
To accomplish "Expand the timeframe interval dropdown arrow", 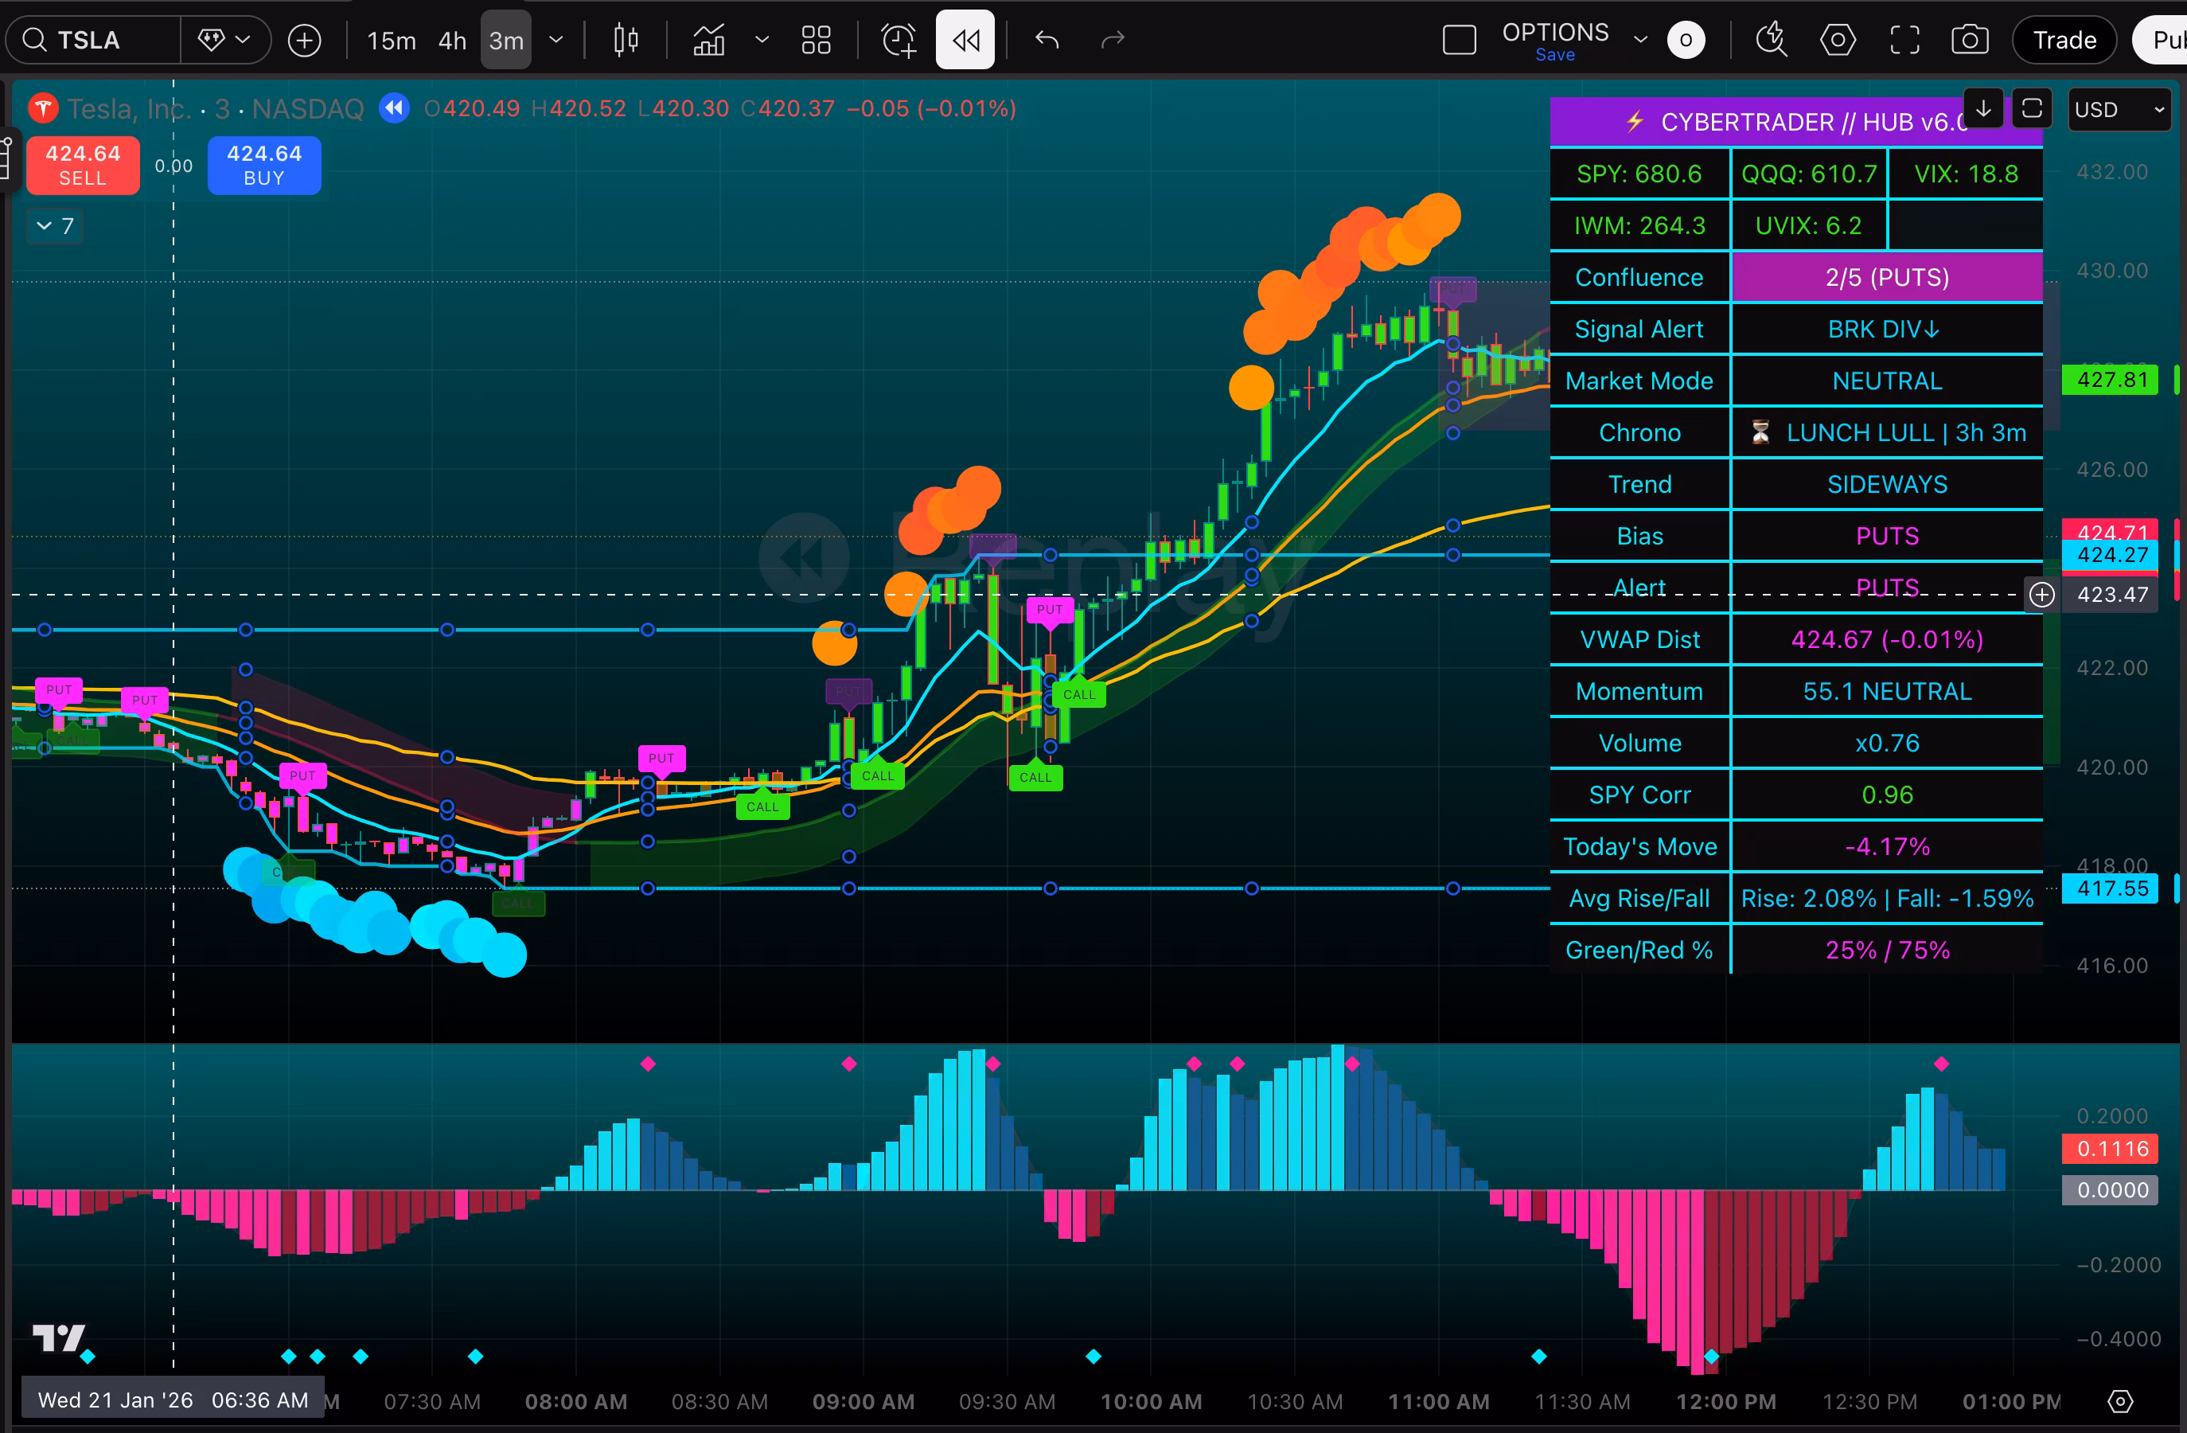I will (x=556, y=41).
